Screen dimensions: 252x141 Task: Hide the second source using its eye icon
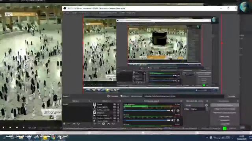coord(115,107)
